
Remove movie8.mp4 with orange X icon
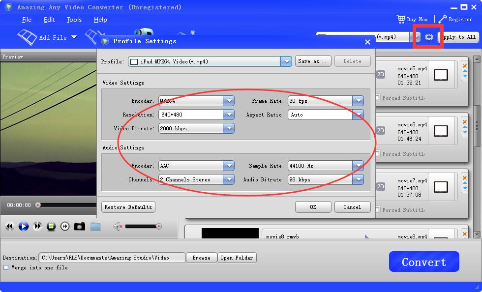click(x=465, y=234)
